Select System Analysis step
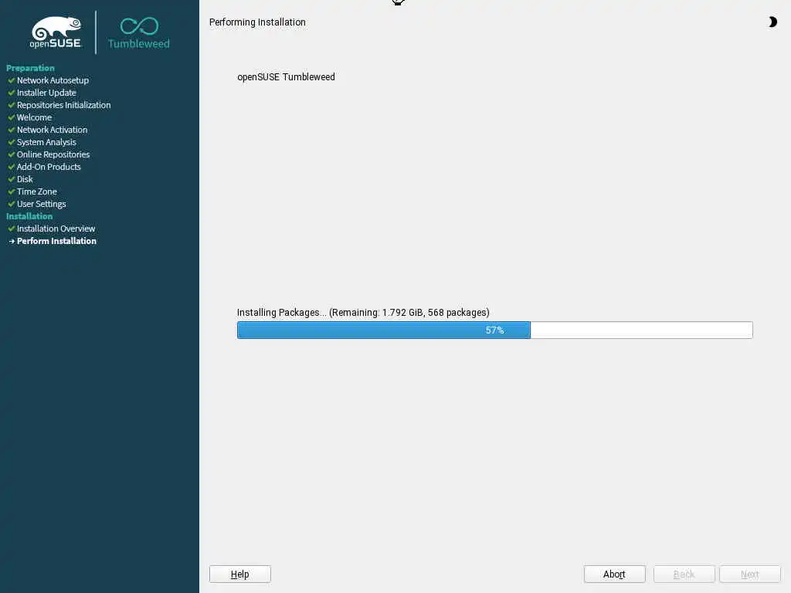791x593 pixels. (x=46, y=142)
